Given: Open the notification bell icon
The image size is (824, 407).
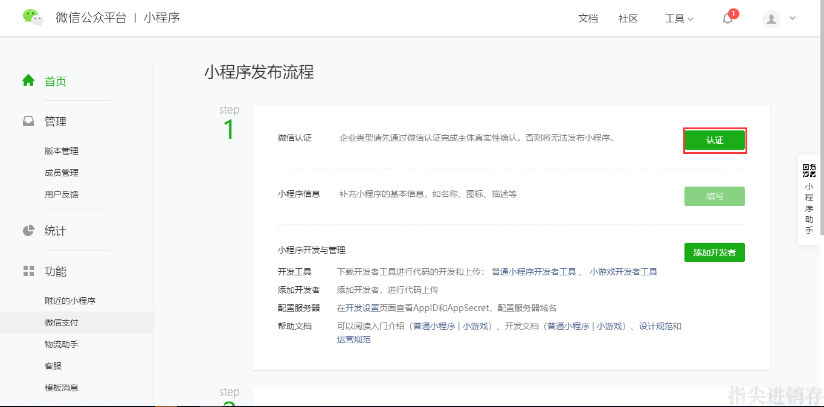Looking at the screenshot, I should [x=728, y=18].
